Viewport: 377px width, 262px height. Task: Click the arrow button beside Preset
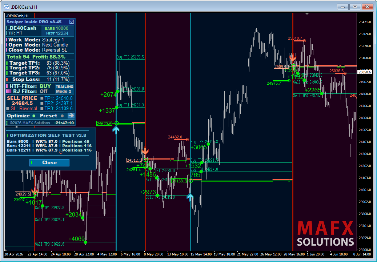(71, 116)
